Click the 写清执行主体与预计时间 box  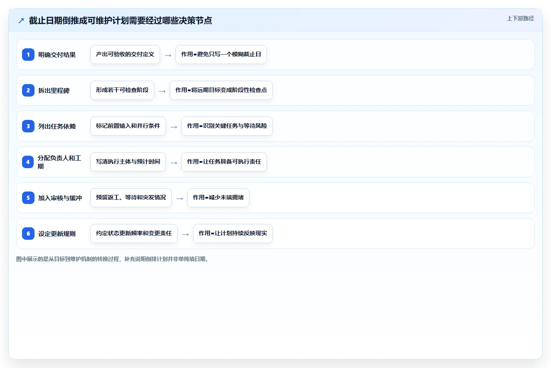click(128, 162)
